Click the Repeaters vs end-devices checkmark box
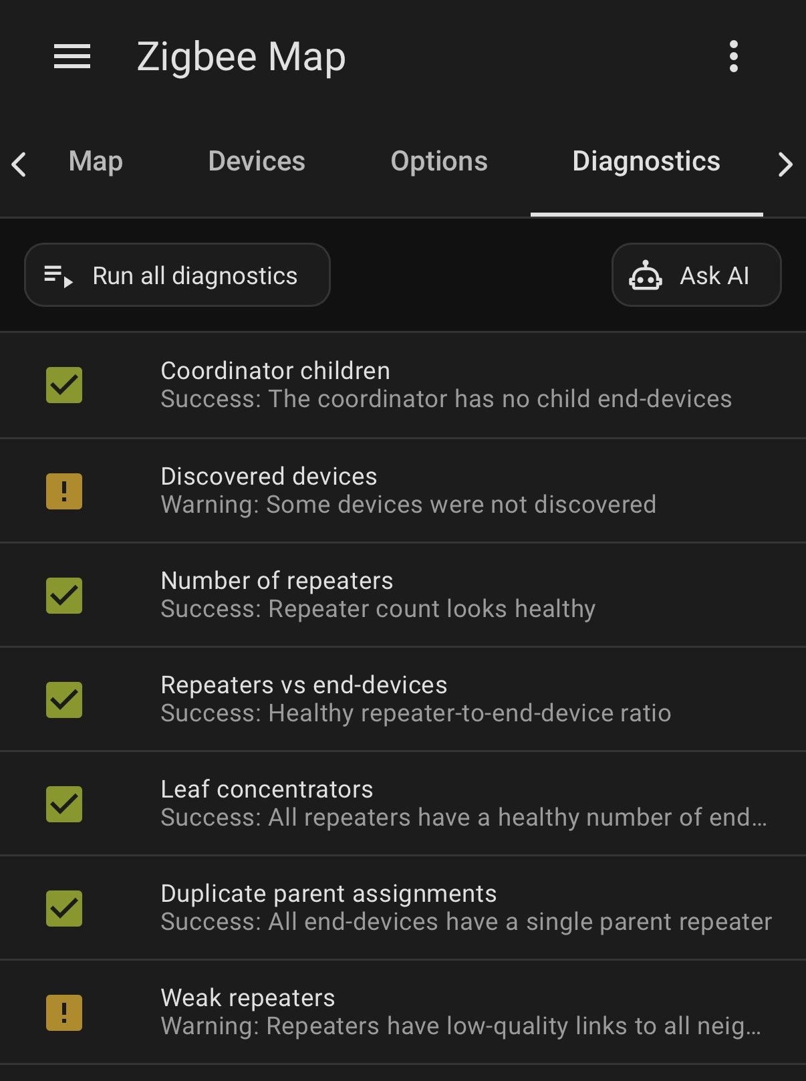Screen dimensions: 806x1081 tap(64, 700)
